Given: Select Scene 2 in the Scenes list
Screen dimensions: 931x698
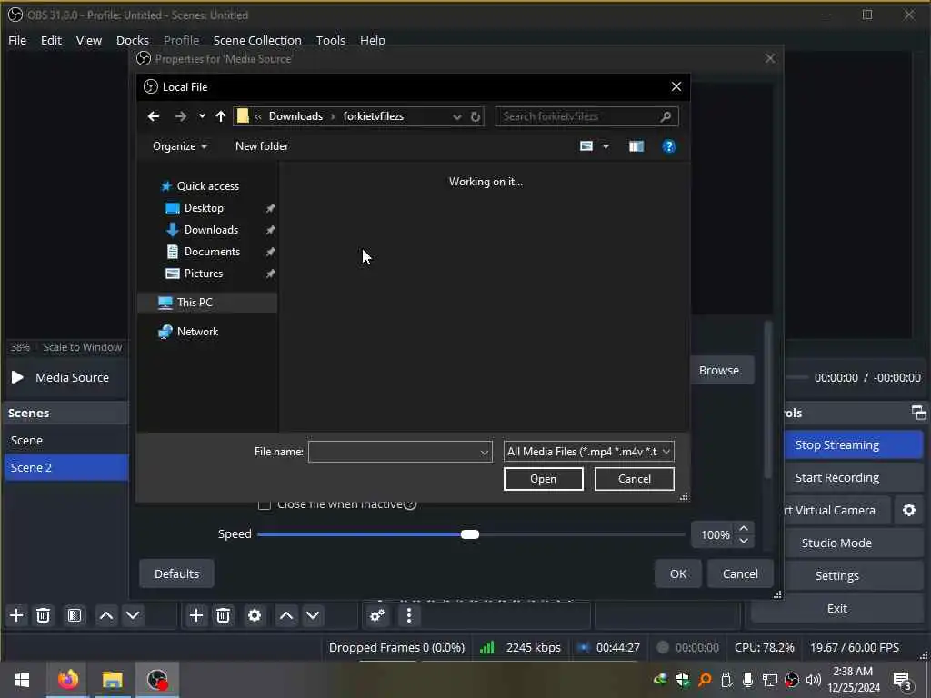Looking at the screenshot, I should click(65, 468).
